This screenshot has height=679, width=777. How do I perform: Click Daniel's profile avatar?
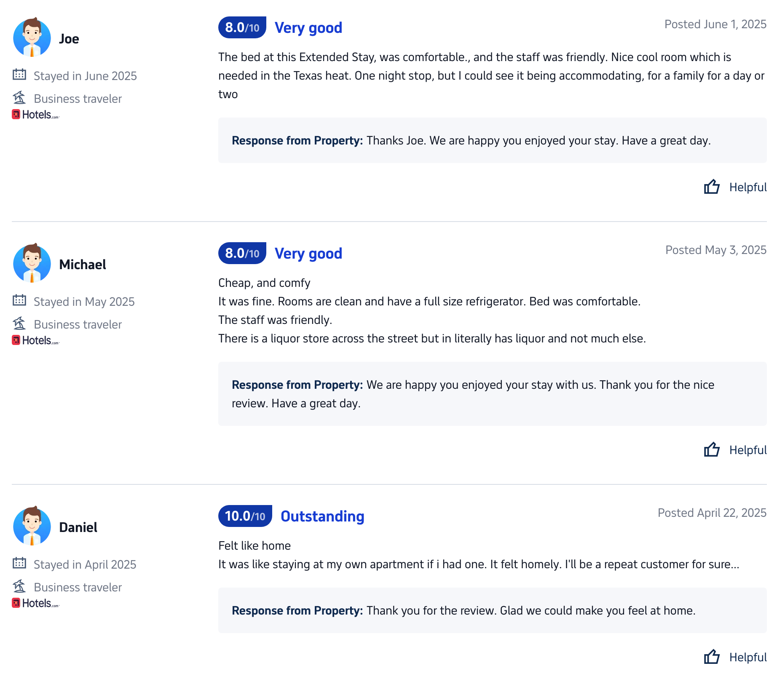[x=32, y=526]
